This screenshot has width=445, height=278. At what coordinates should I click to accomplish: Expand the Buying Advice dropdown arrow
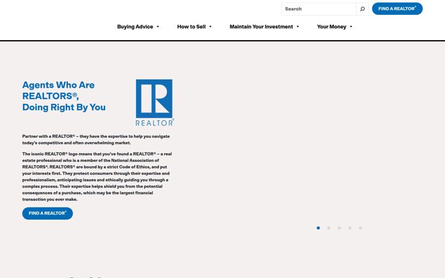pyautogui.click(x=158, y=27)
